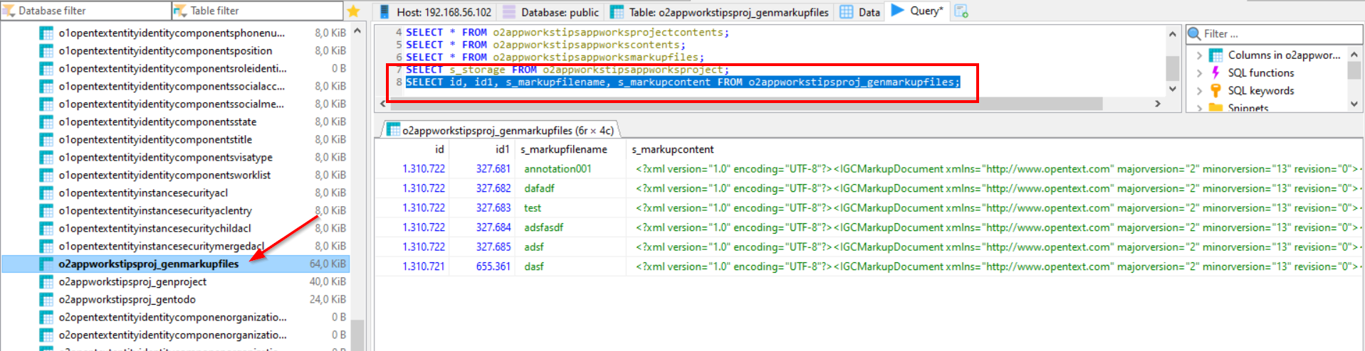The width and height of the screenshot is (1365, 351).
Task: Sort results by s_markupfilename column header
Action: [563, 149]
